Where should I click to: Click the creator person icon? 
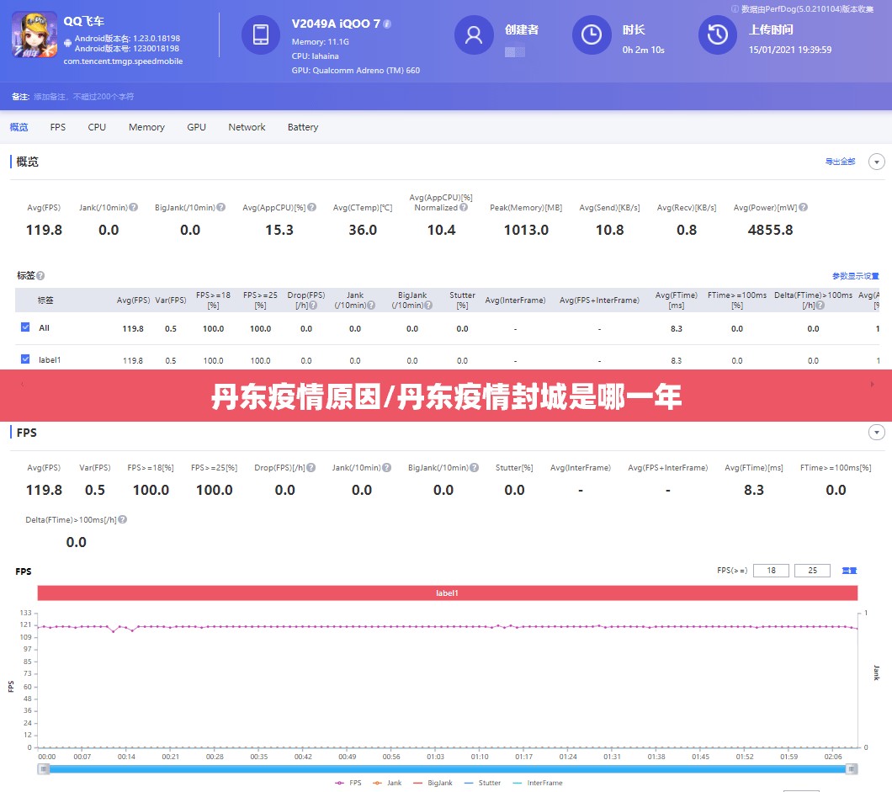[473, 35]
